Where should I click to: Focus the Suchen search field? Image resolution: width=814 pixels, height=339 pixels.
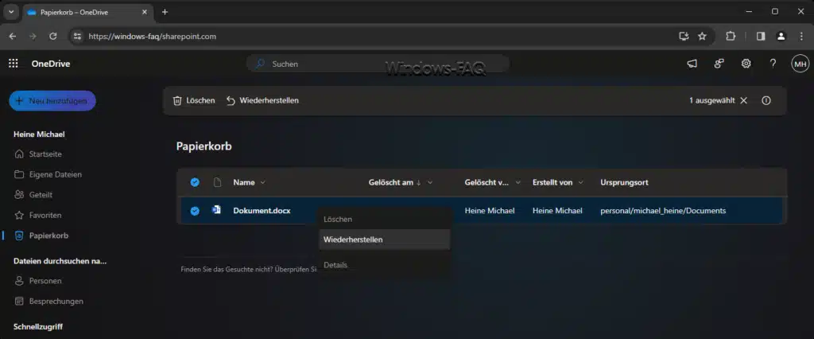click(x=378, y=64)
